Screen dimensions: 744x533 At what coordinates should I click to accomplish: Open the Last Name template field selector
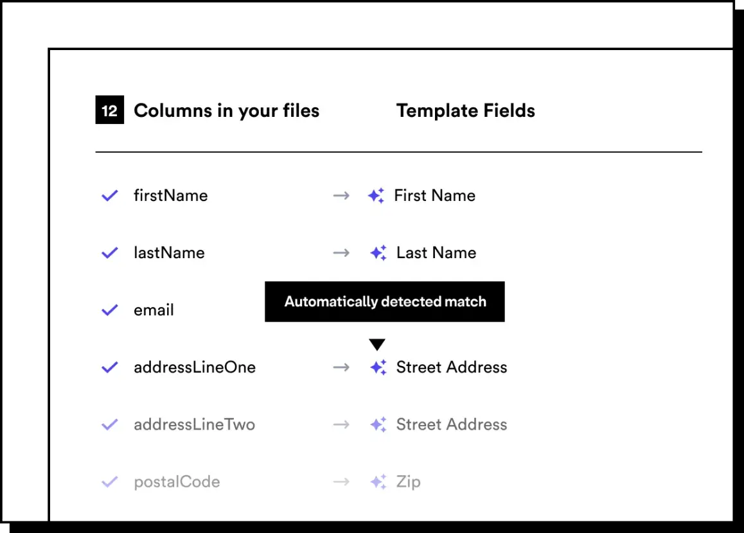point(436,253)
